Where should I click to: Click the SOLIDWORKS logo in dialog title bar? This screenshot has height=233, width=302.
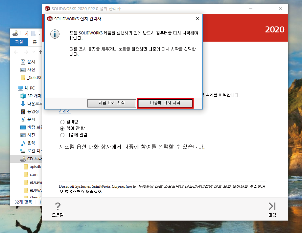point(50,19)
